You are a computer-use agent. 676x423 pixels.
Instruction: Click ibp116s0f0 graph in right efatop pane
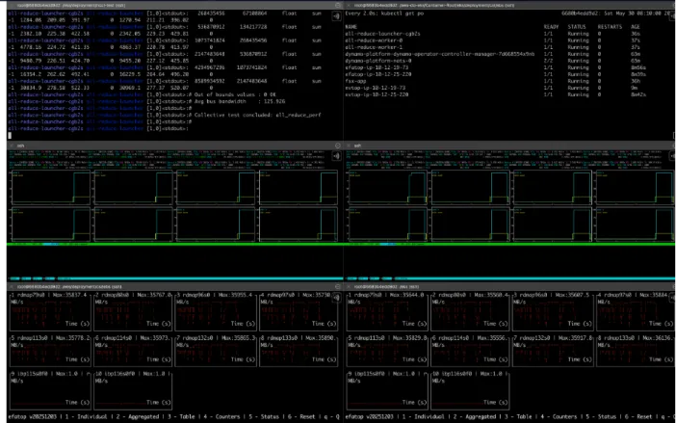click(470, 390)
